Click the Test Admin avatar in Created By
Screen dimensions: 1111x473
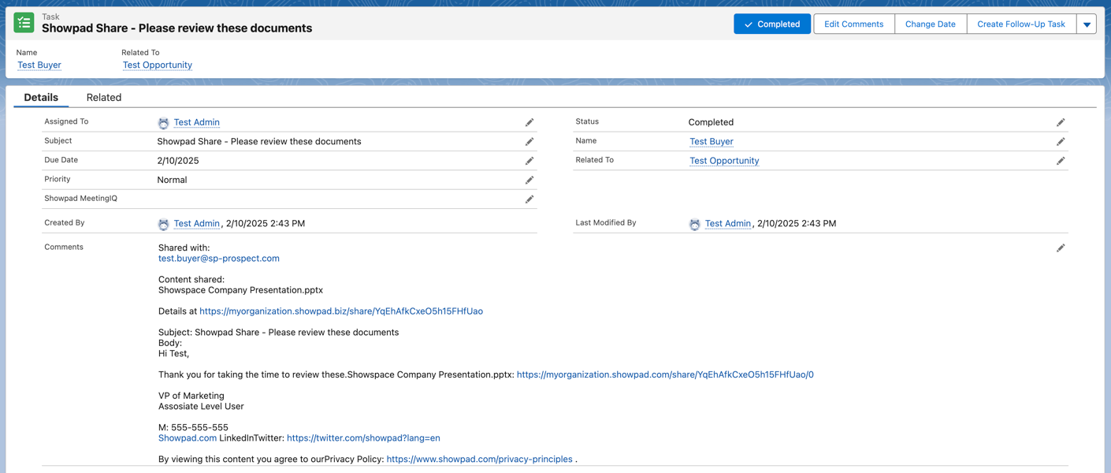tap(163, 224)
